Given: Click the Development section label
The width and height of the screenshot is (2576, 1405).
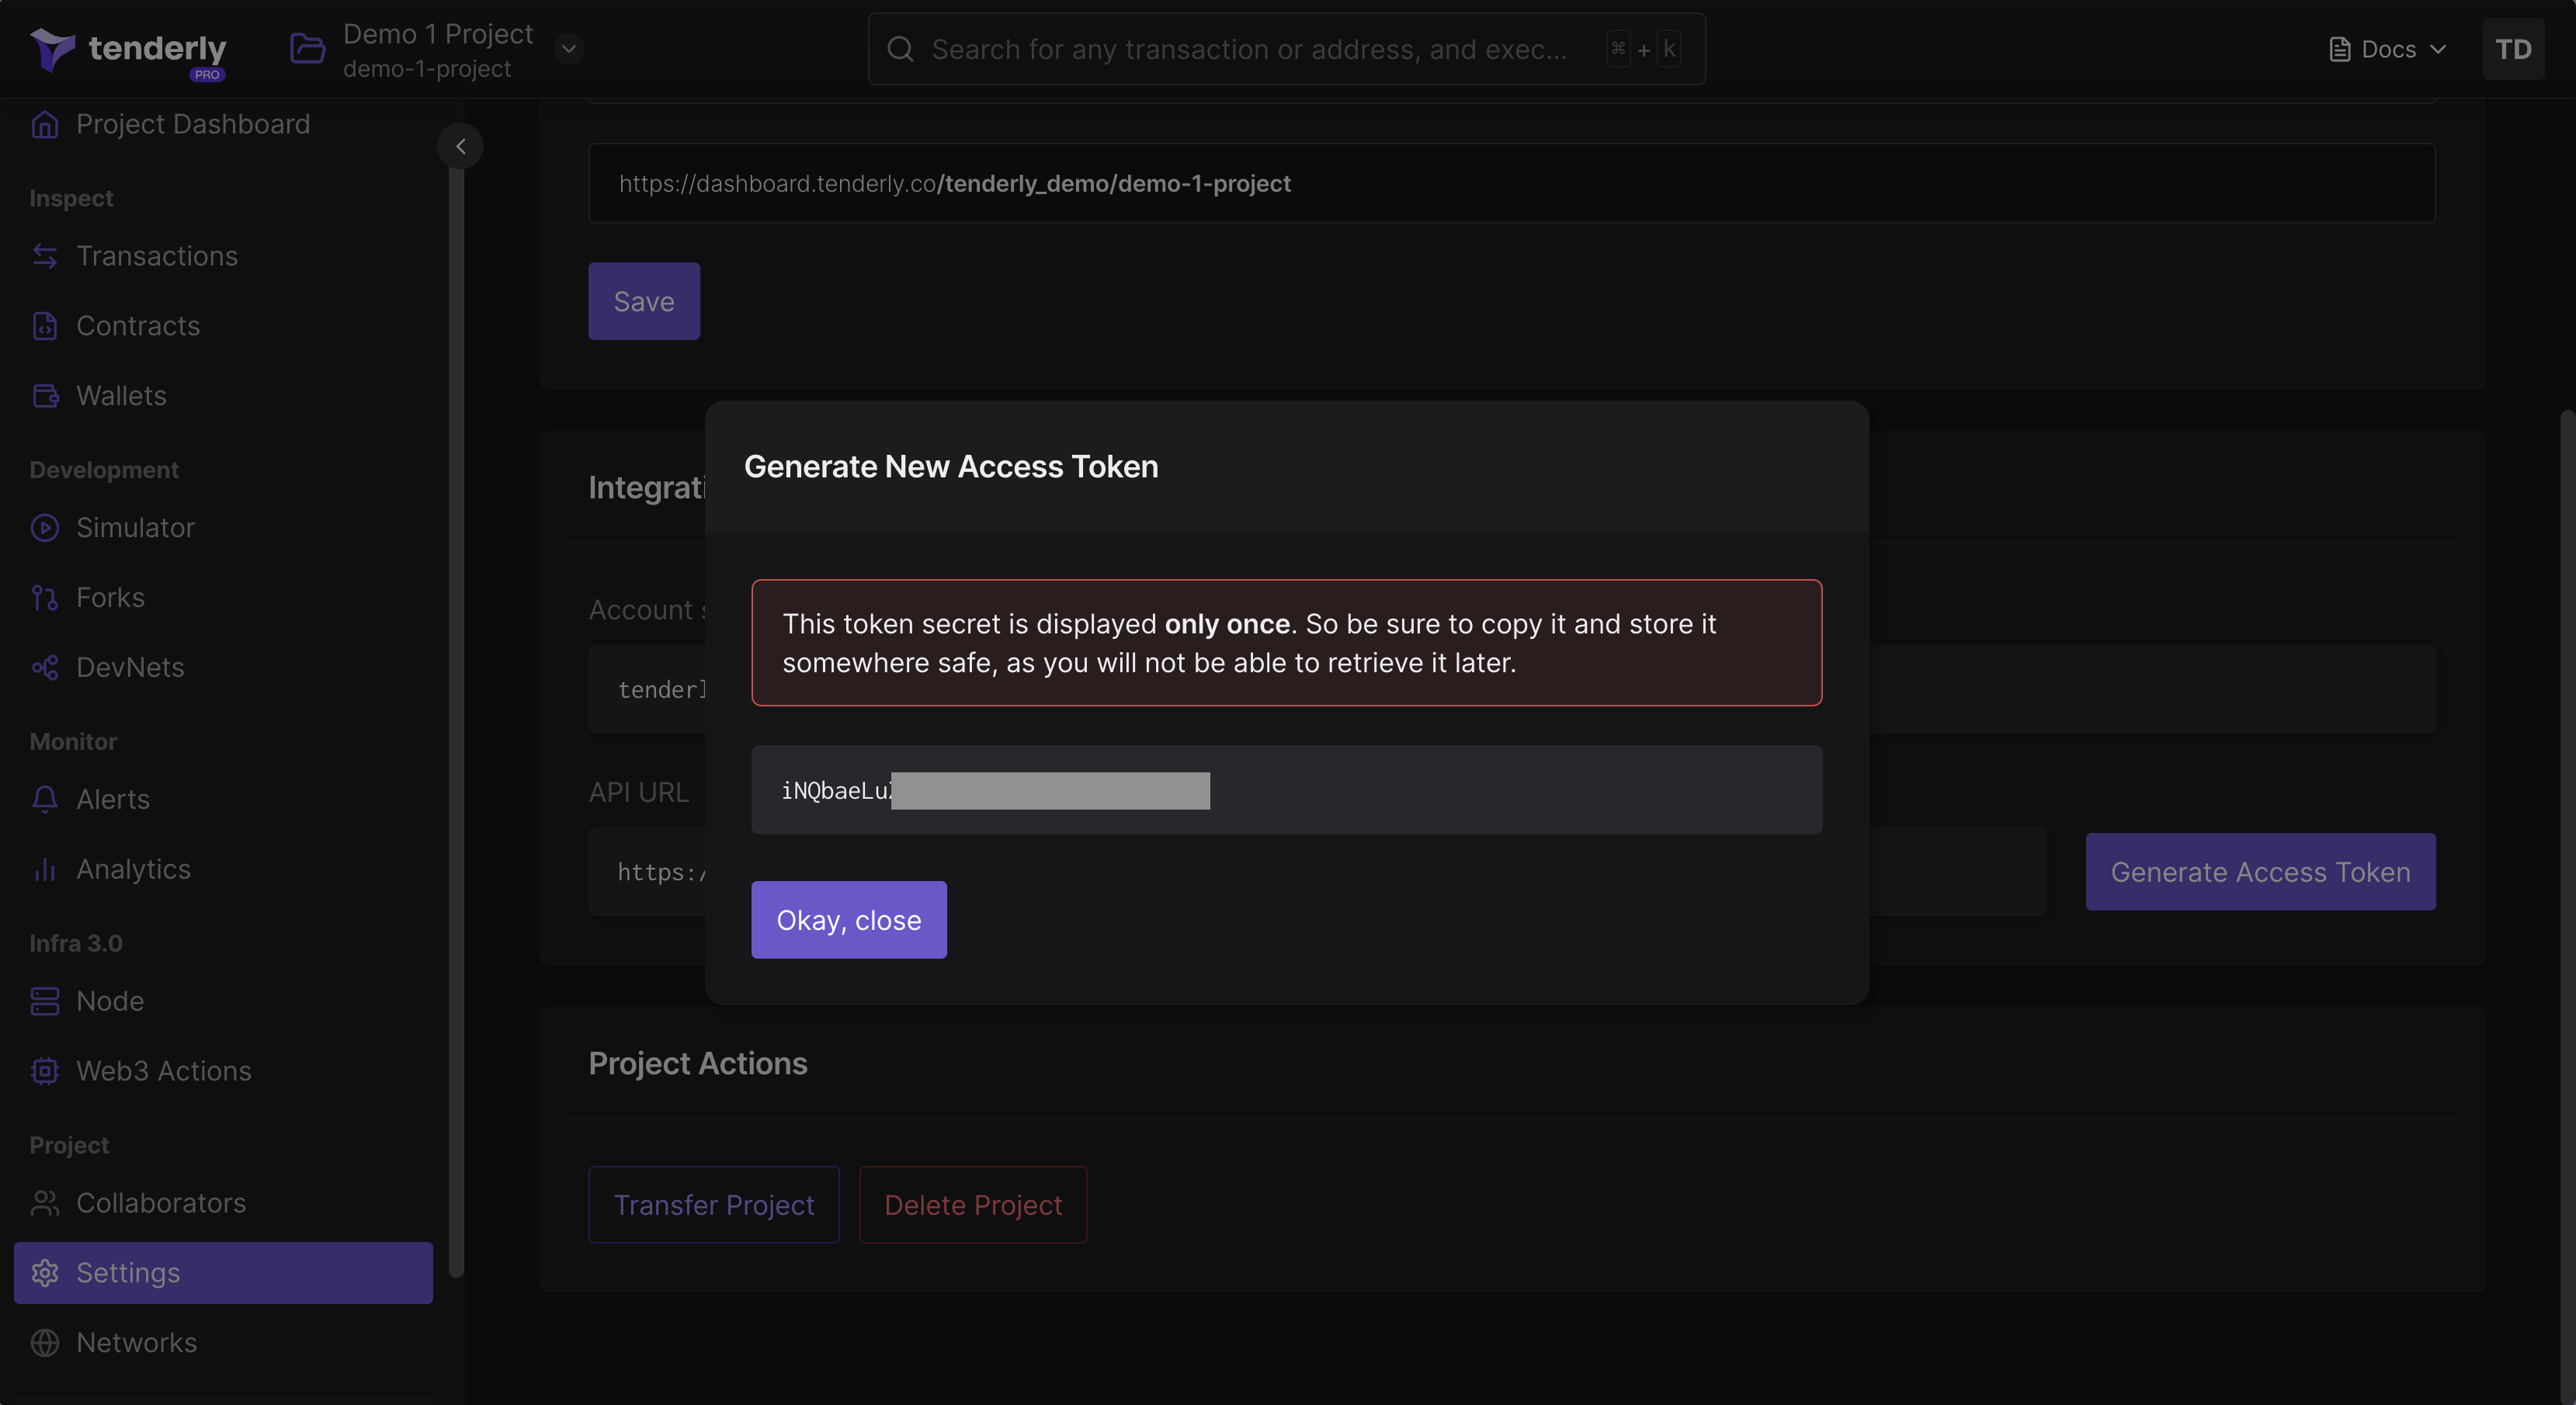Looking at the screenshot, I should click(104, 469).
